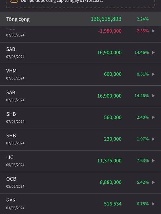Screen dimensions: 161x214
Task: Open arrow next to SHB 2.40%
Action: pyautogui.click(x=153, y=117)
